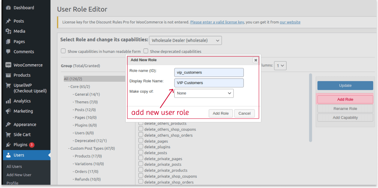Click the Posts pin icon

pyautogui.click(x=8, y=21)
